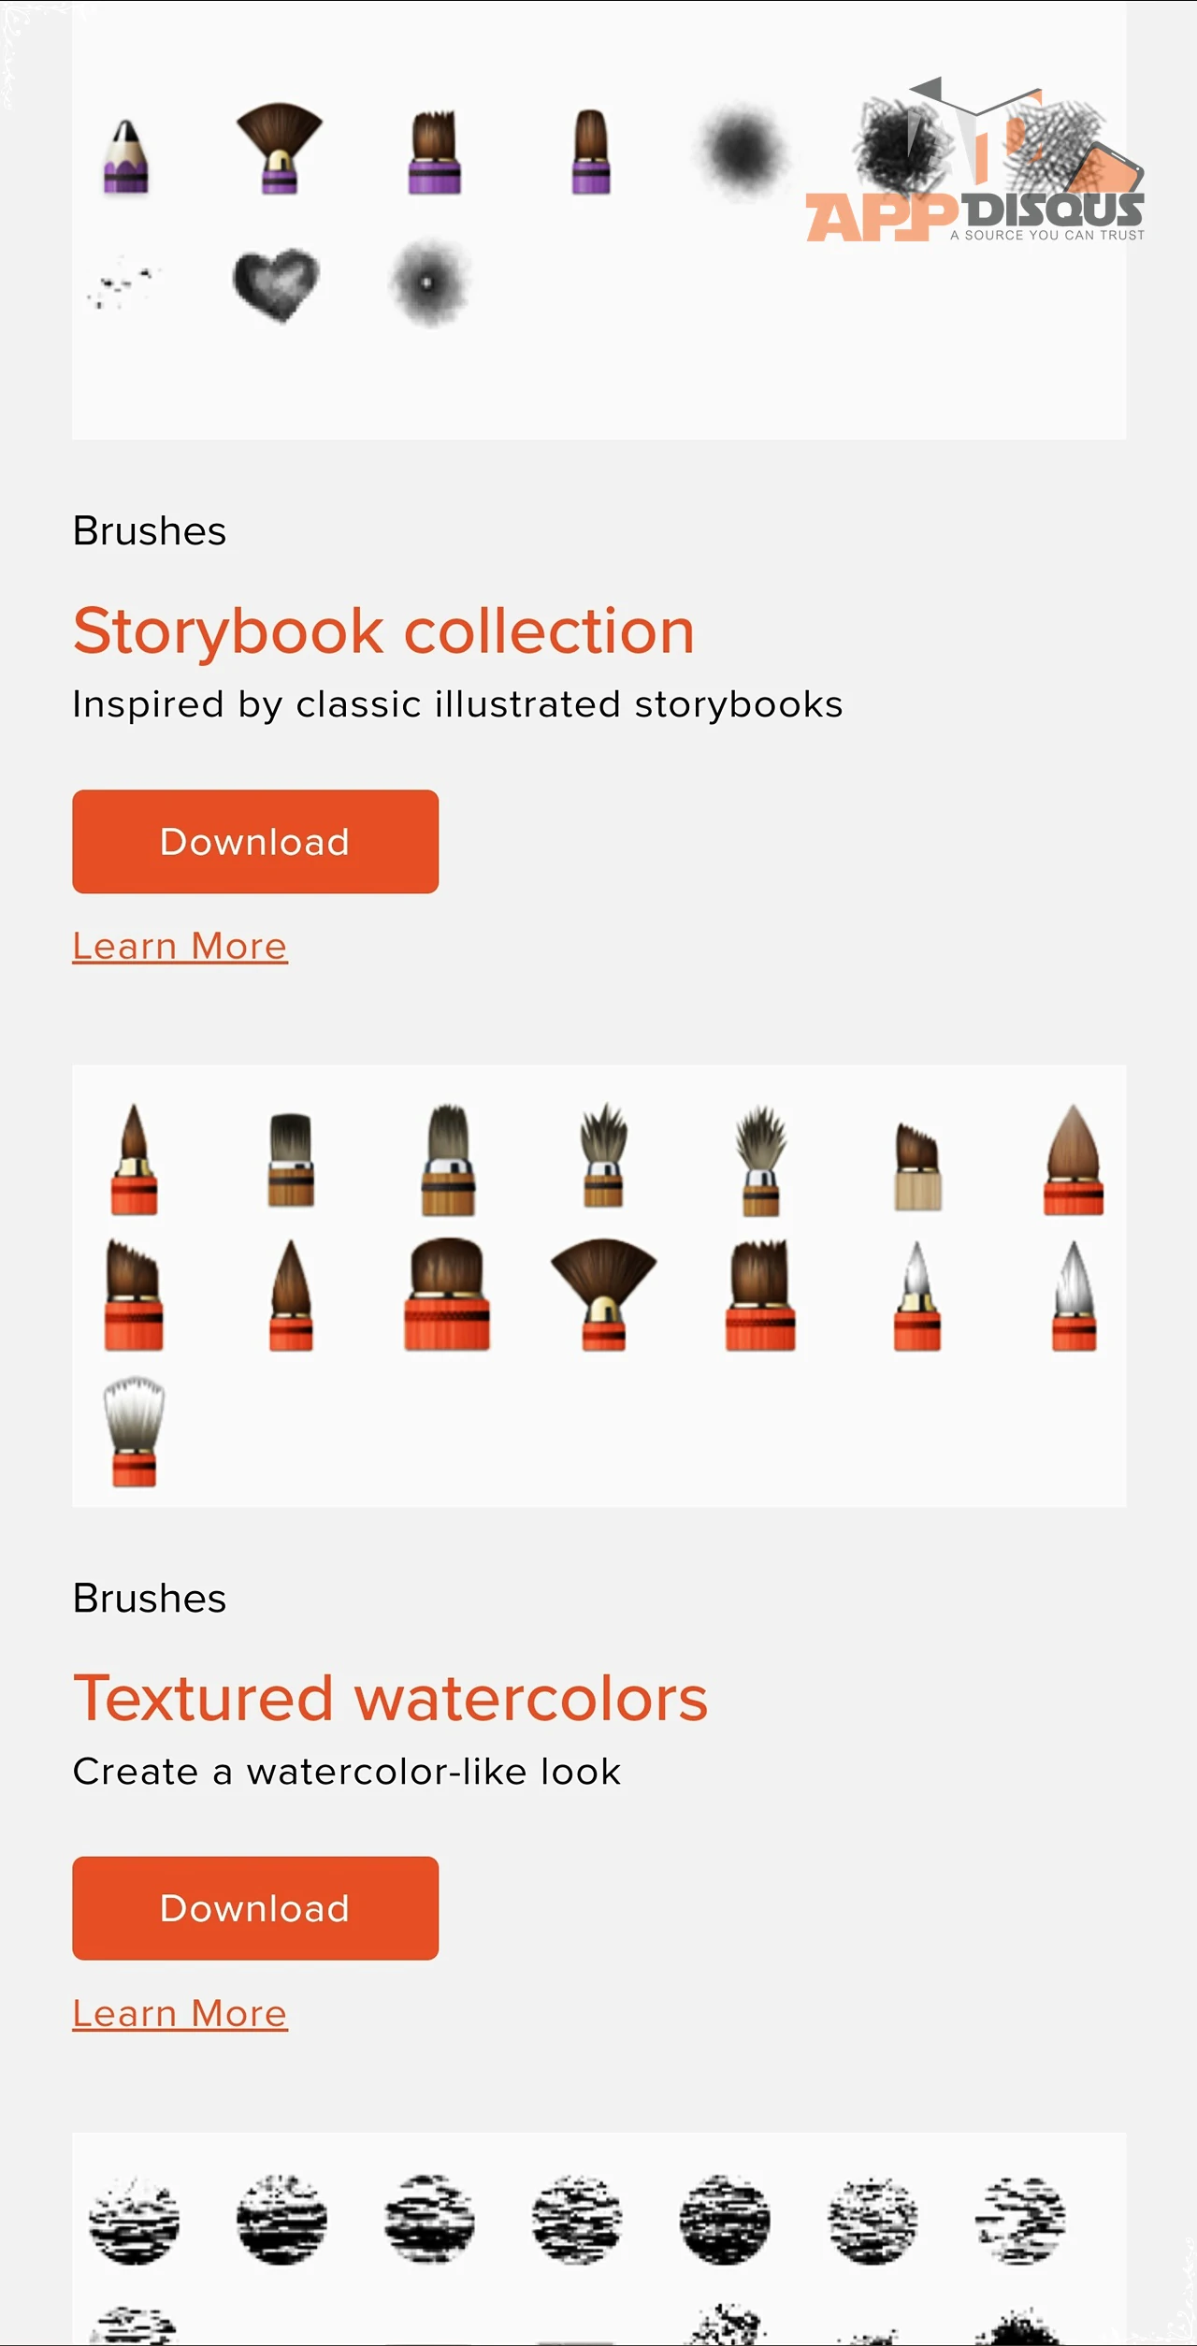Click the purple pencil brush icon
This screenshot has width=1197, height=2346.
click(x=125, y=155)
